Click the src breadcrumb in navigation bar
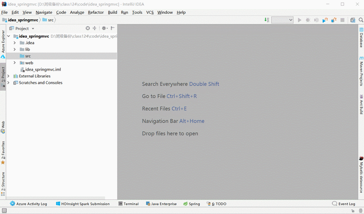The height and width of the screenshot is (214, 364). pyautogui.click(x=50, y=20)
